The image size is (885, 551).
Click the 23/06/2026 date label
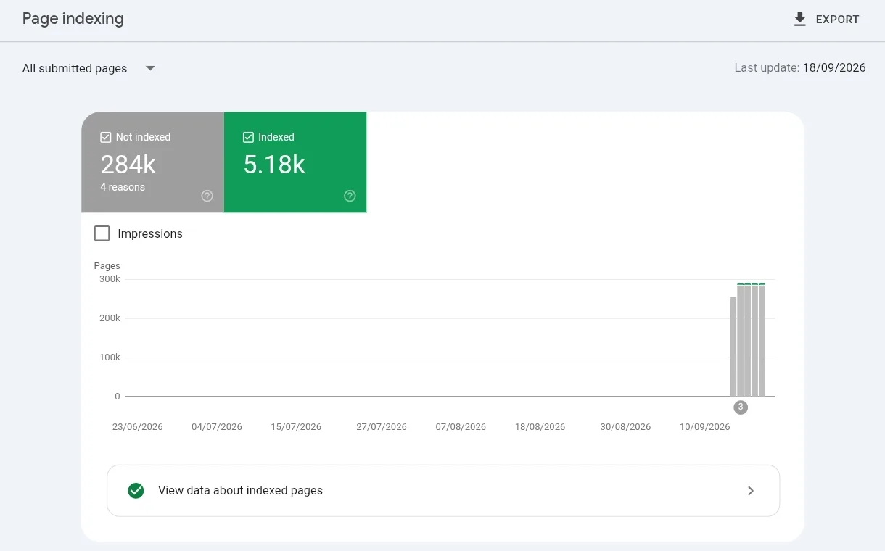tap(138, 427)
